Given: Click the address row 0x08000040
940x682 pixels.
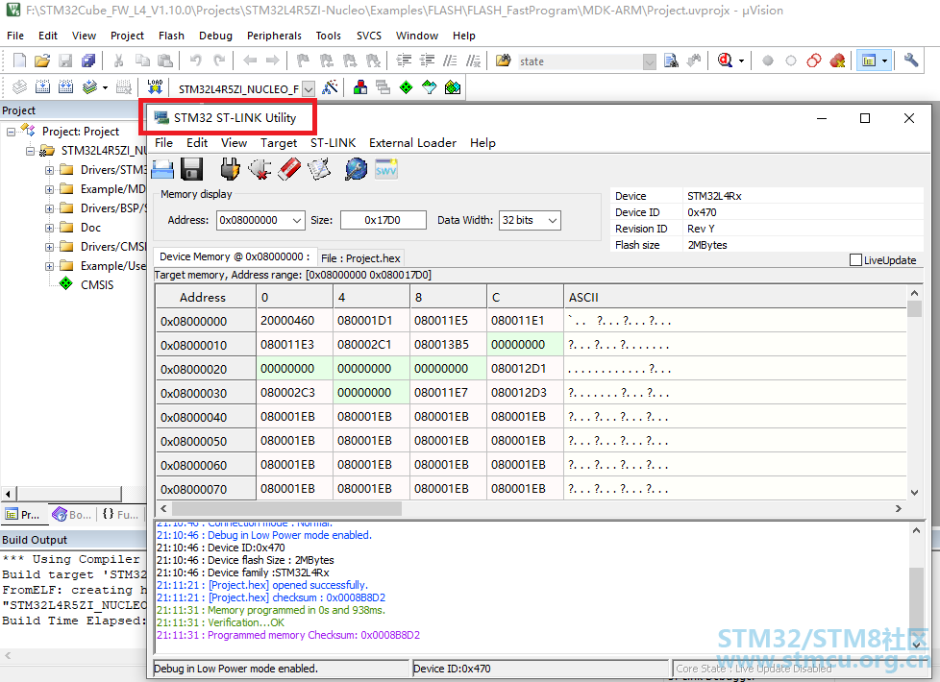Looking at the screenshot, I should [206, 417].
